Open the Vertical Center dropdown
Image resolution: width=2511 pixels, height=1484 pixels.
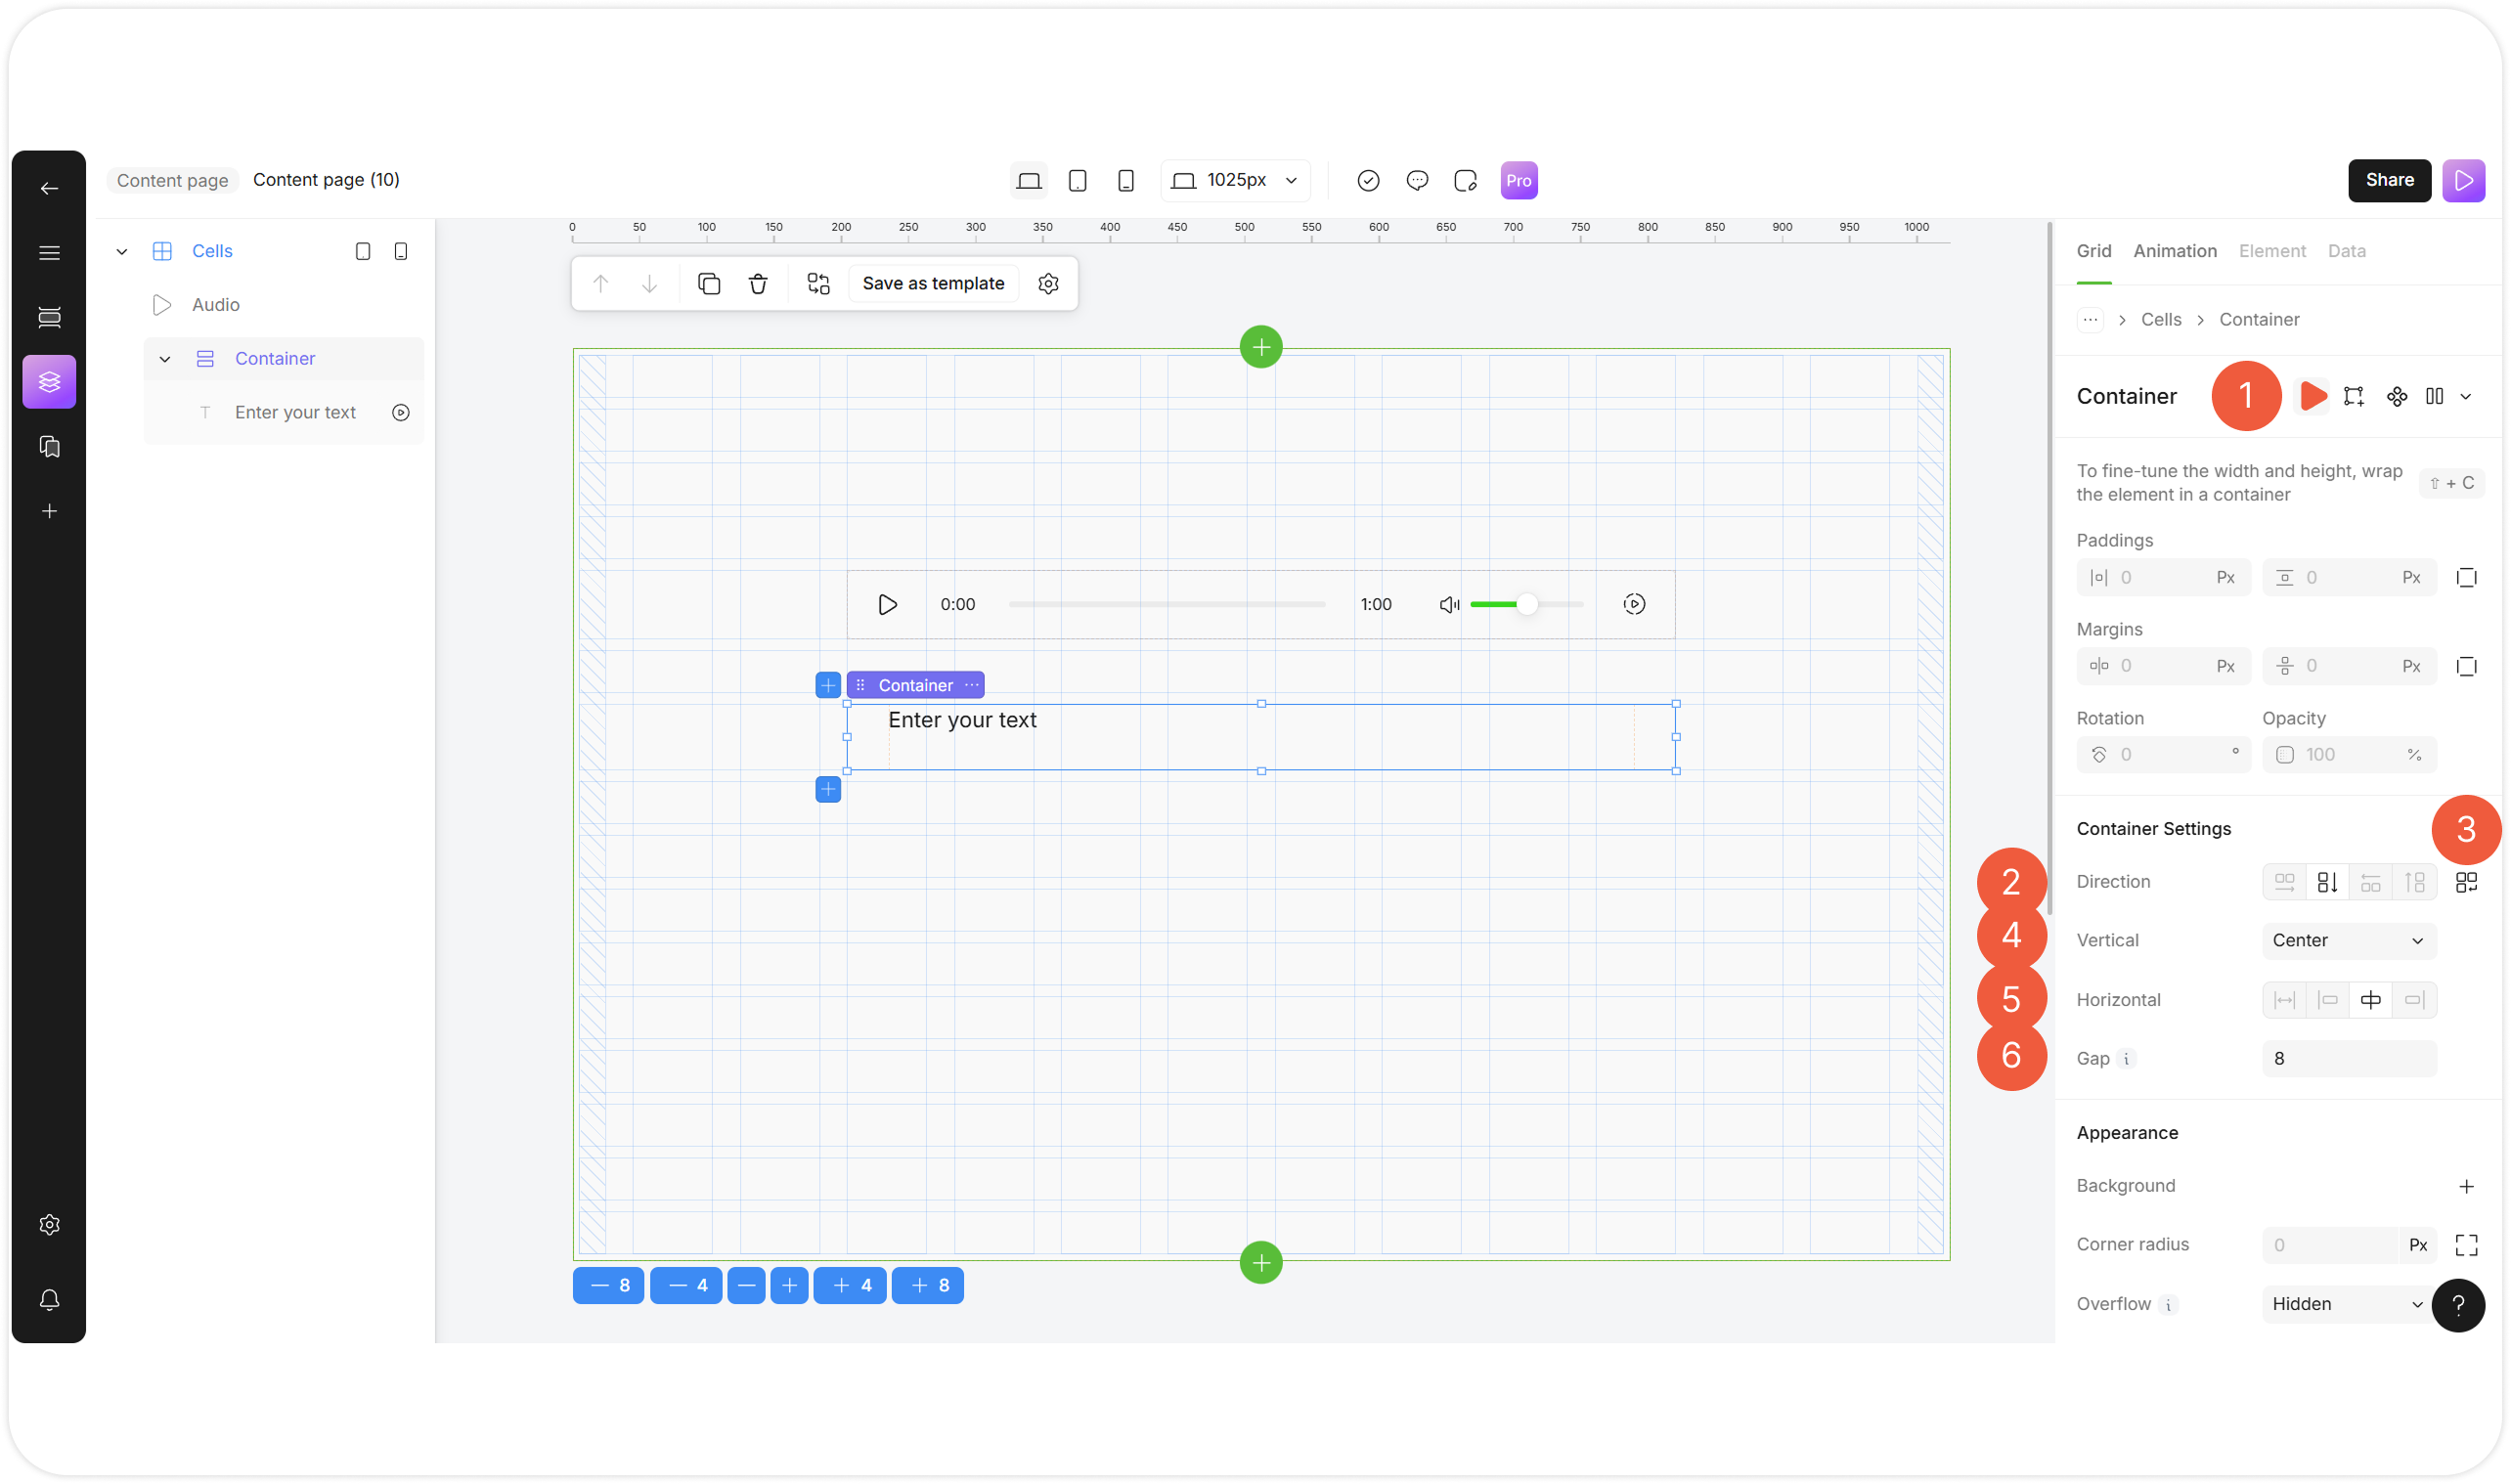pos(2347,940)
